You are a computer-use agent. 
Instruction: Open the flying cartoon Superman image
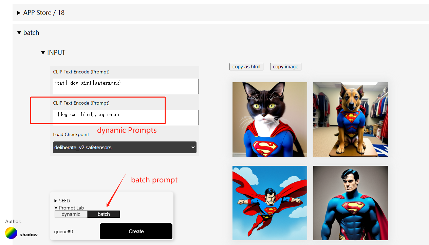click(x=270, y=203)
